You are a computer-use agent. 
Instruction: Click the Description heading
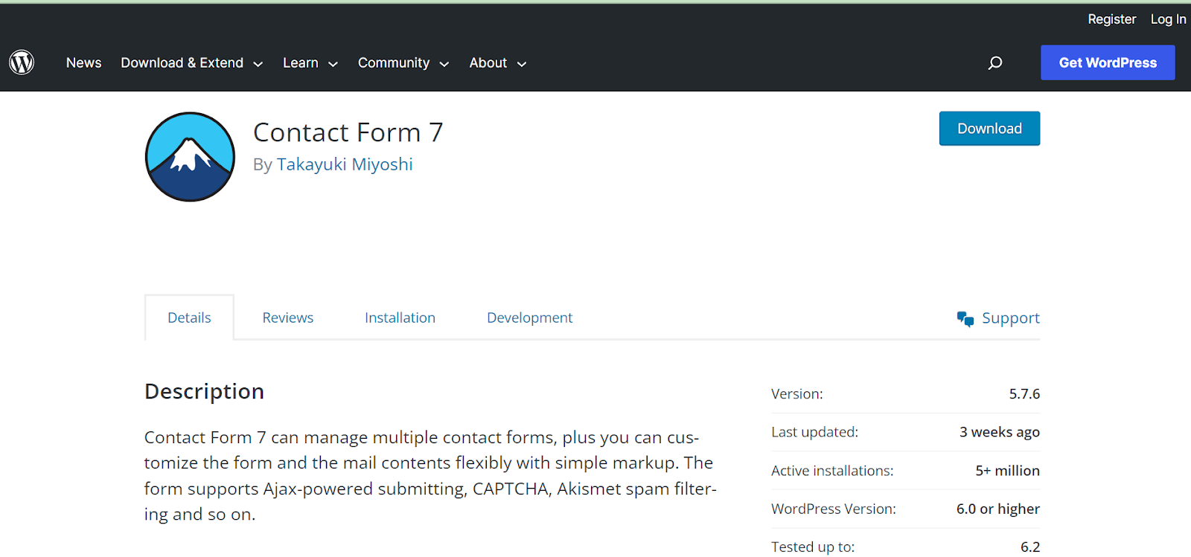tap(204, 392)
